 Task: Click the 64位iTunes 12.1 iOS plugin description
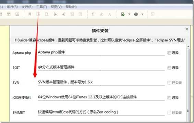[87, 97]
